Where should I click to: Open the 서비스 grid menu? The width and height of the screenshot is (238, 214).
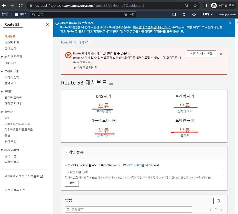(21, 14)
